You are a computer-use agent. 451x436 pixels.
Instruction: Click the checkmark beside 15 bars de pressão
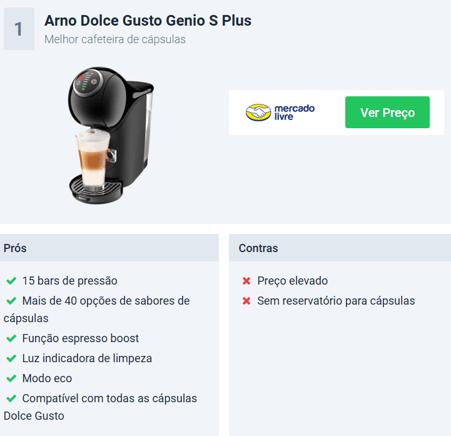11,281
